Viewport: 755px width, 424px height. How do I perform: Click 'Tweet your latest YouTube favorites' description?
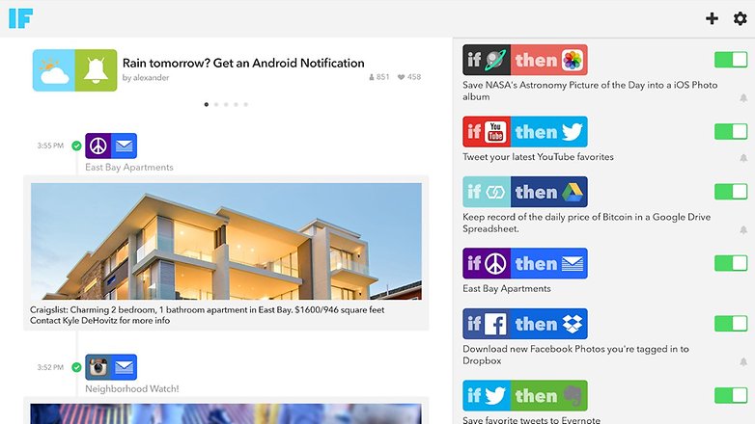tap(538, 157)
